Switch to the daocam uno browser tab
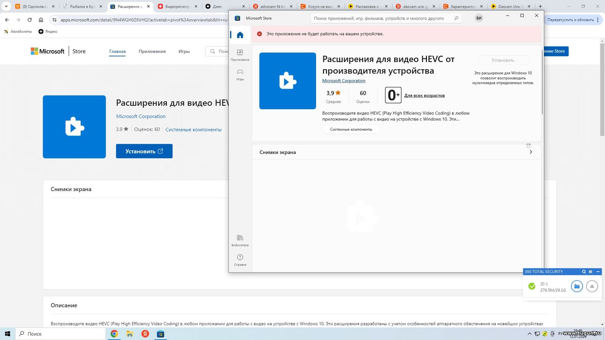 [x=415, y=6]
